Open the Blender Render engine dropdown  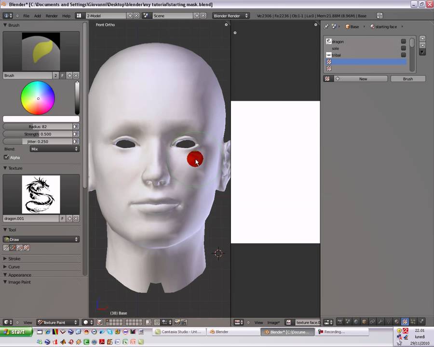coord(231,16)
